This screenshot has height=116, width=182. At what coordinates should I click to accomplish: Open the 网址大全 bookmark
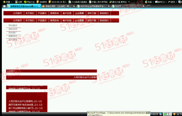pyautogui.click(x=29, y=2)
